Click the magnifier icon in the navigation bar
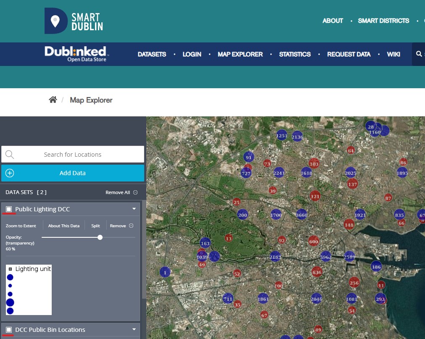Screen dimensions: 425x339 click(x=419, y=54)
